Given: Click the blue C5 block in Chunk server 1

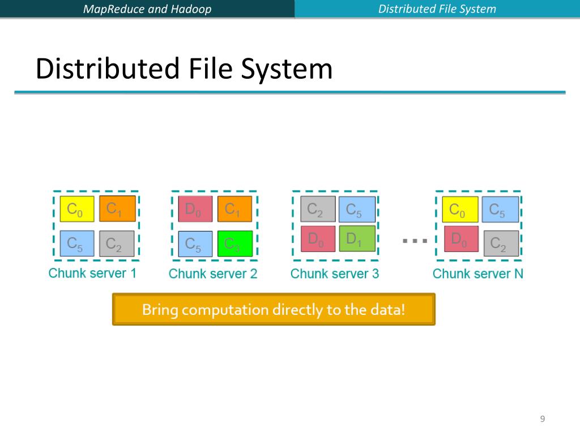Looking at the screenshot, I should point(77,244).
